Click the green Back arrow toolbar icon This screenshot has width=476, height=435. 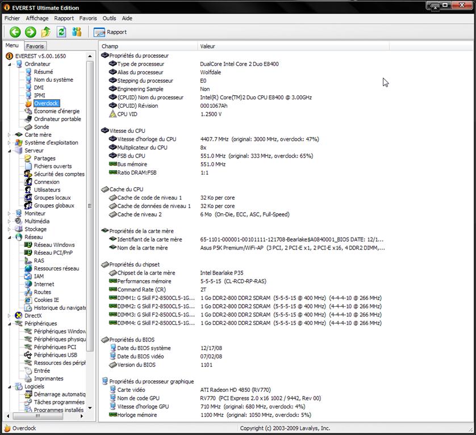tap(15, 32)
